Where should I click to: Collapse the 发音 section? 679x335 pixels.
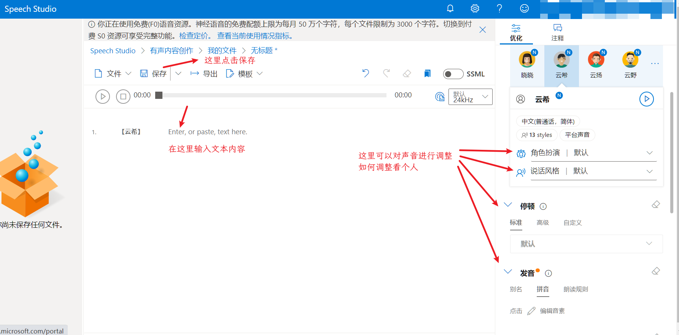pos(508,271)
